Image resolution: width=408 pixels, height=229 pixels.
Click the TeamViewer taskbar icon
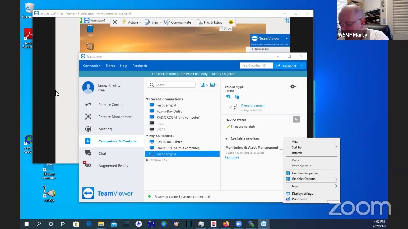point(264,224)
